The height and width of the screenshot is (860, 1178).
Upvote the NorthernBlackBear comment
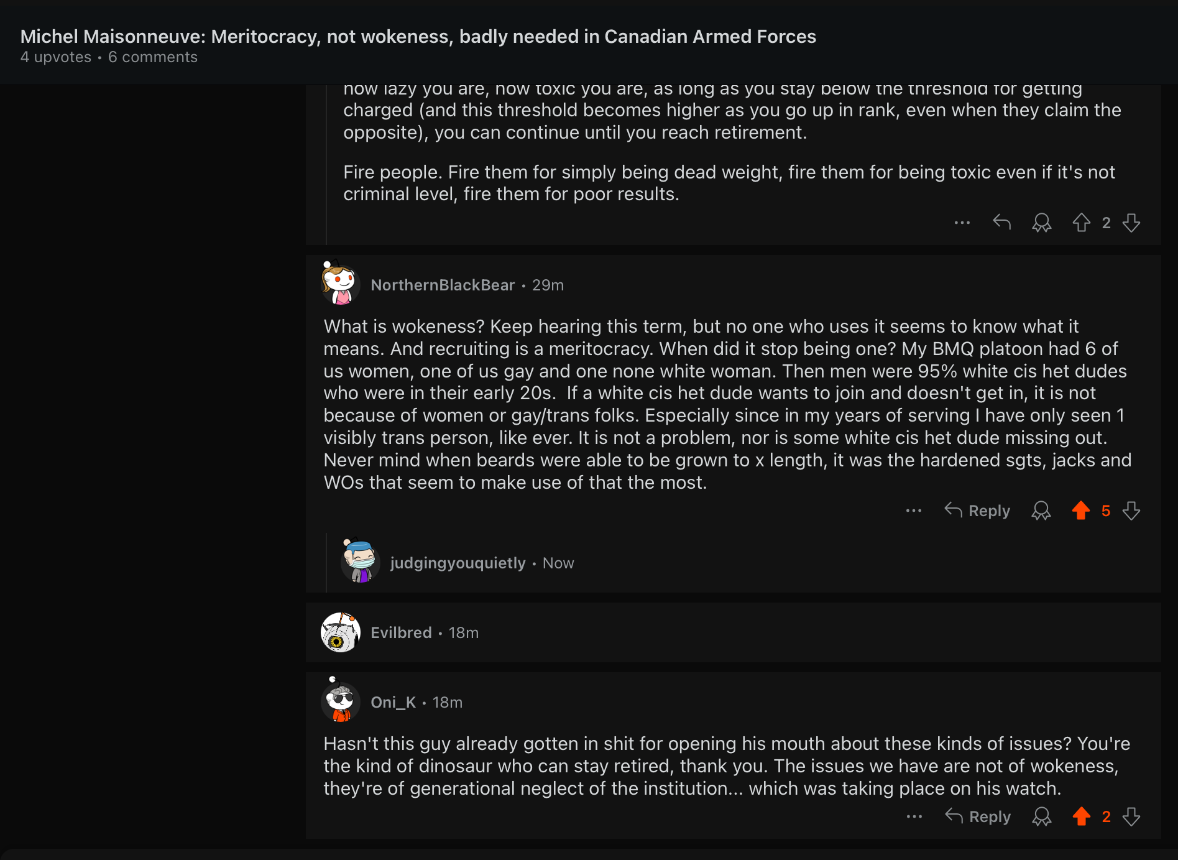[x=1081, y=511]
